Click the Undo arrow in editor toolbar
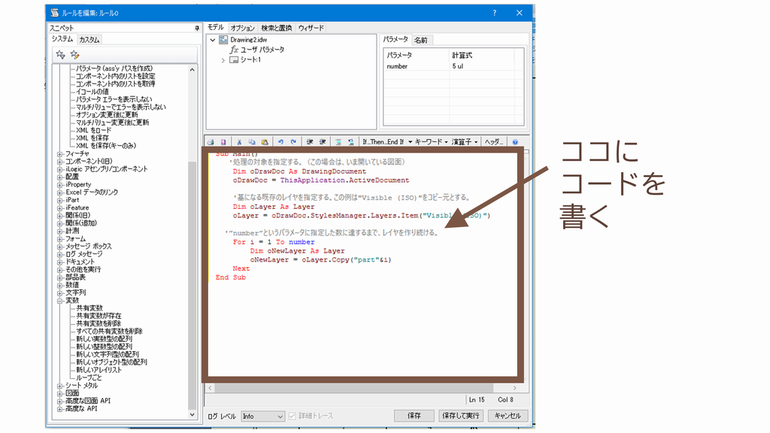 [x=280, y=141]
